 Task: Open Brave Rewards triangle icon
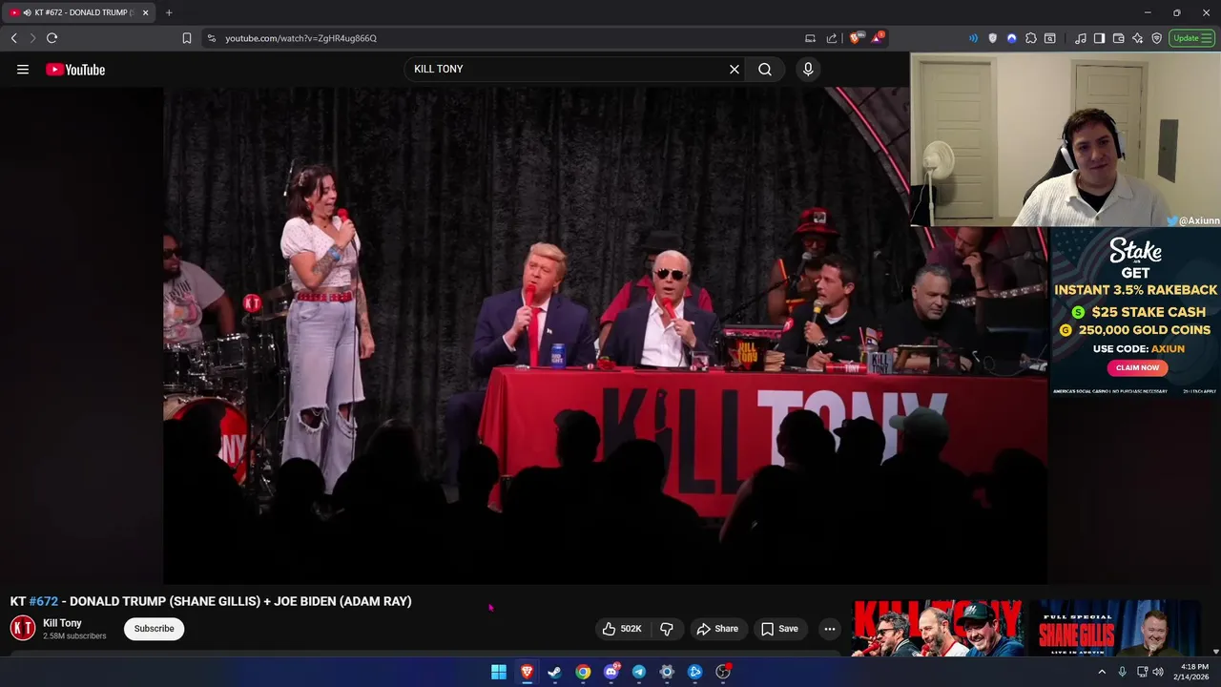(877, 38)
